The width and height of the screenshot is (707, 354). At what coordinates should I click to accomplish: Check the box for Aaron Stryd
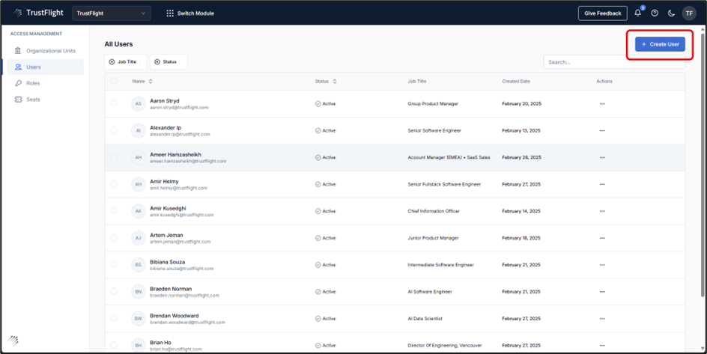point(114,103)
